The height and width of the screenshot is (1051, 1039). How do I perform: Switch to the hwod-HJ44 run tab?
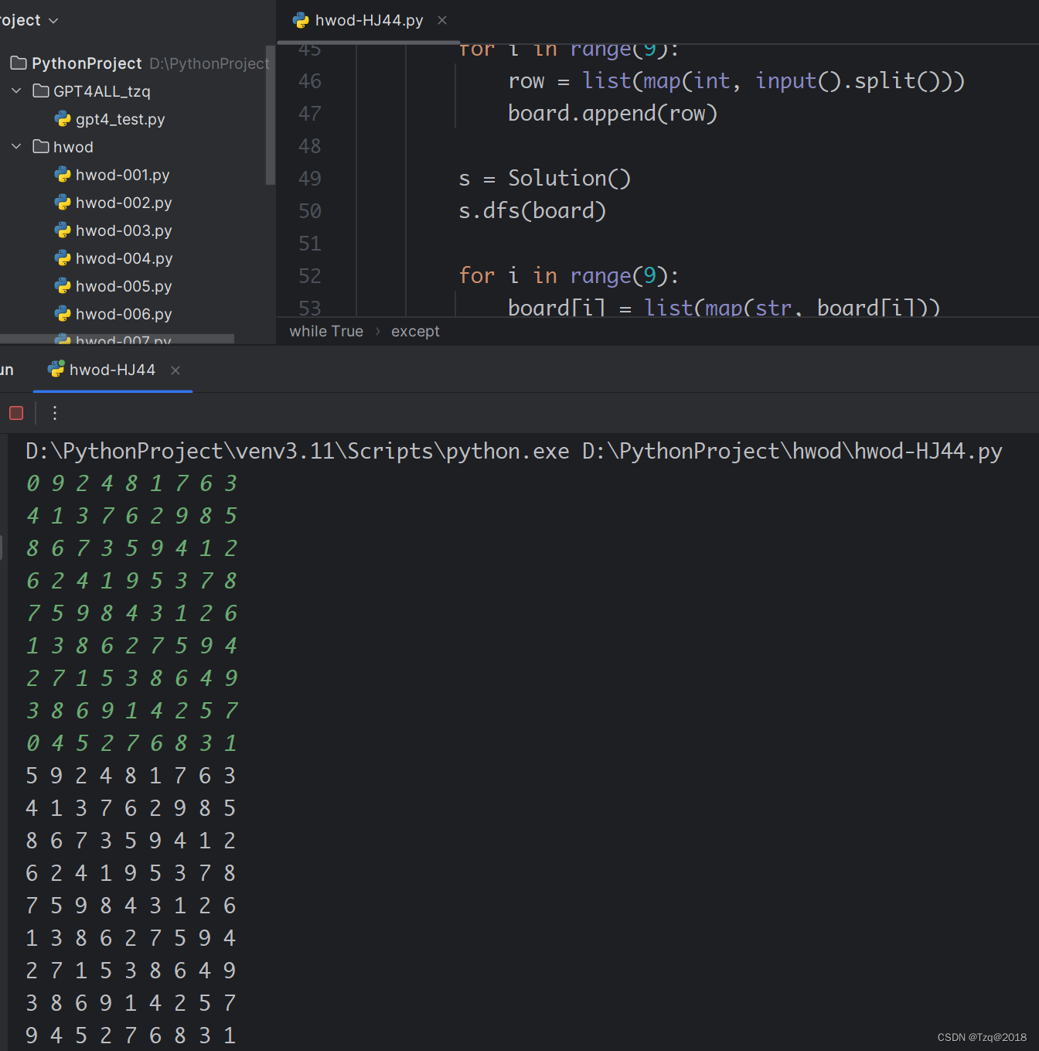pyautogui.click(x=112, y=370)
